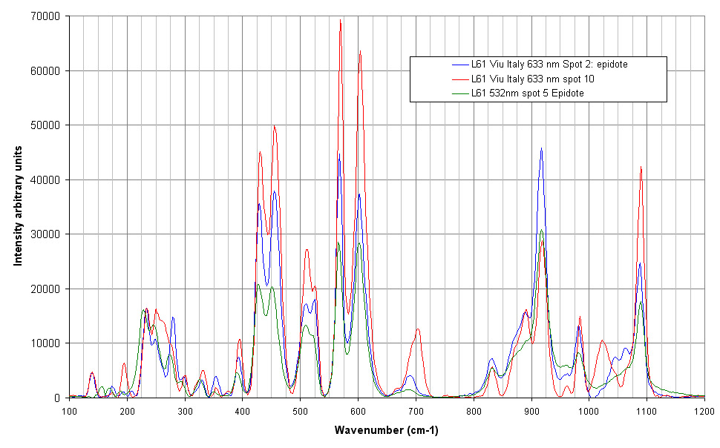Click the 100 tick label on the x-axis

(69, 409)
